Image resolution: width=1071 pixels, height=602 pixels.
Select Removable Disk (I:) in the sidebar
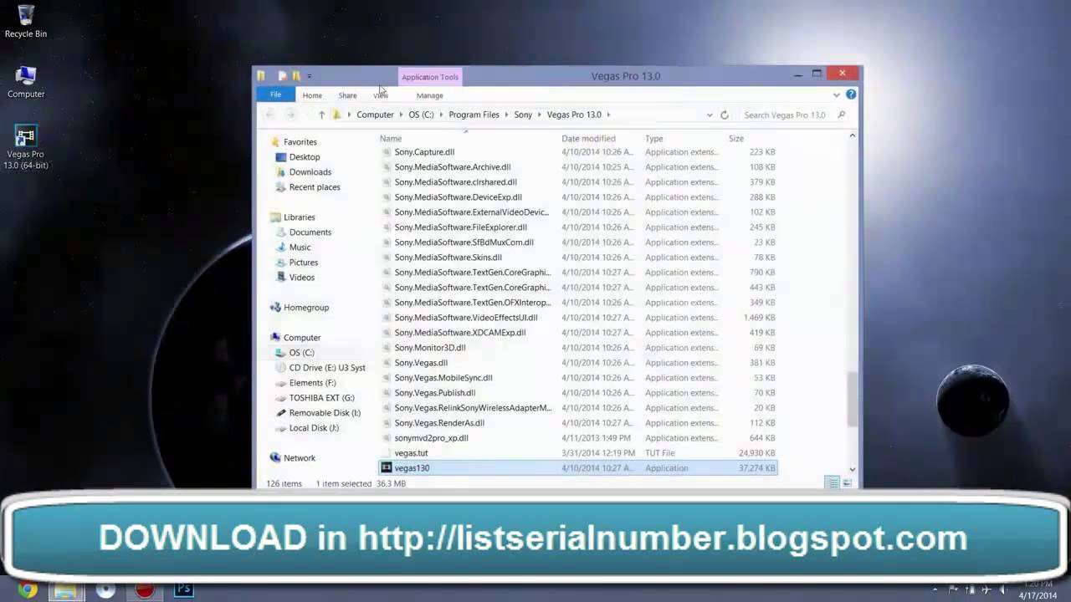coord(325,413)
